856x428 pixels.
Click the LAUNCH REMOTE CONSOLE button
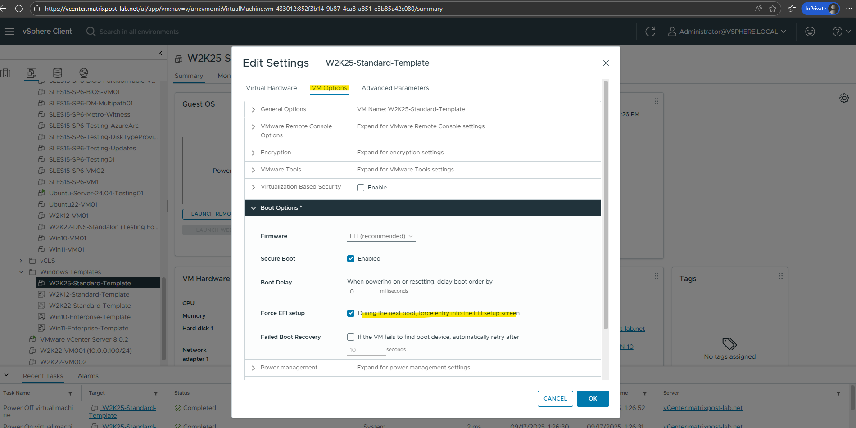[207, 214]
